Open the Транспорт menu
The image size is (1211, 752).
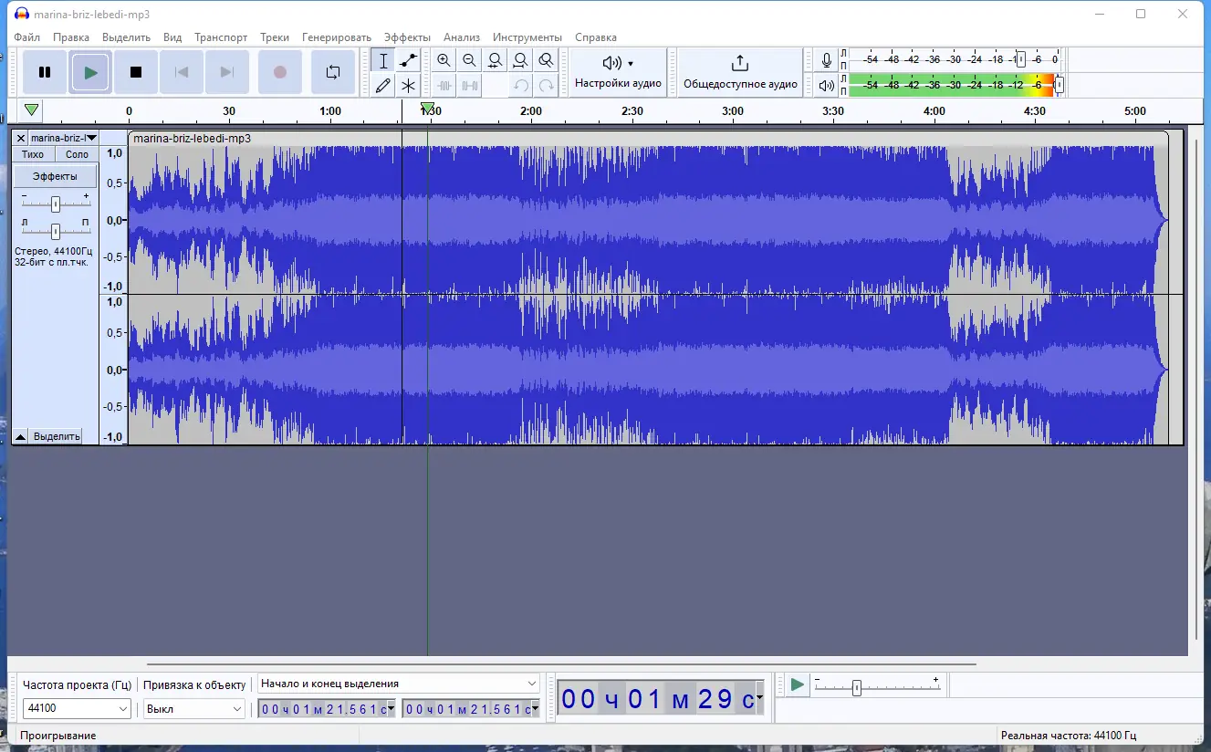(x=221, y=37)
